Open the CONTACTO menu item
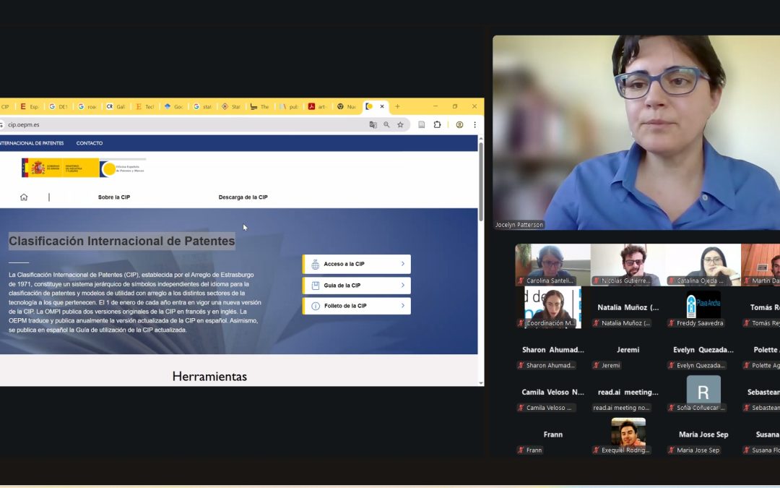The height and width of the screenshot is (488, 780). point(90,142)
